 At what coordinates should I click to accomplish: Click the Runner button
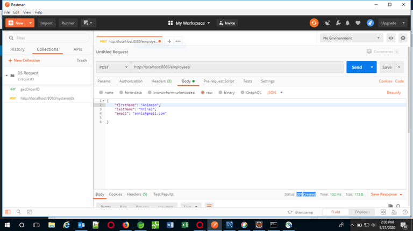click(68, 23)
